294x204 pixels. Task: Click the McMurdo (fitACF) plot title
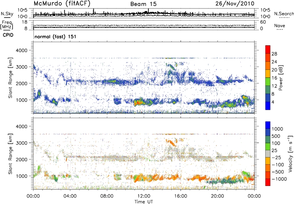[62, 3]
